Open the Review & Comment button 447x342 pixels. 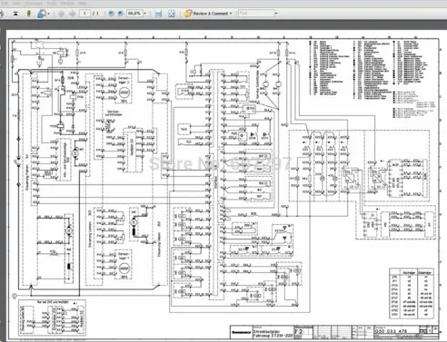click(x=206, y=14)
